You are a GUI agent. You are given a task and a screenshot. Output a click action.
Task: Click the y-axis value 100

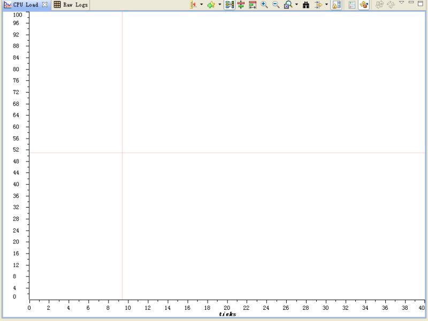[x=18, y=15]
